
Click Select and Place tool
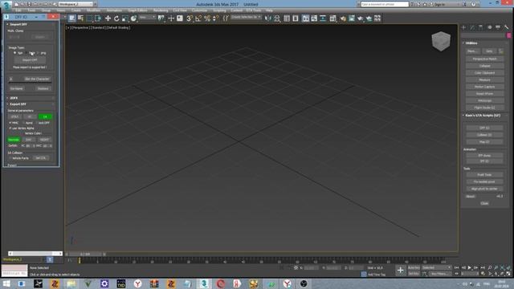point(133,18)
